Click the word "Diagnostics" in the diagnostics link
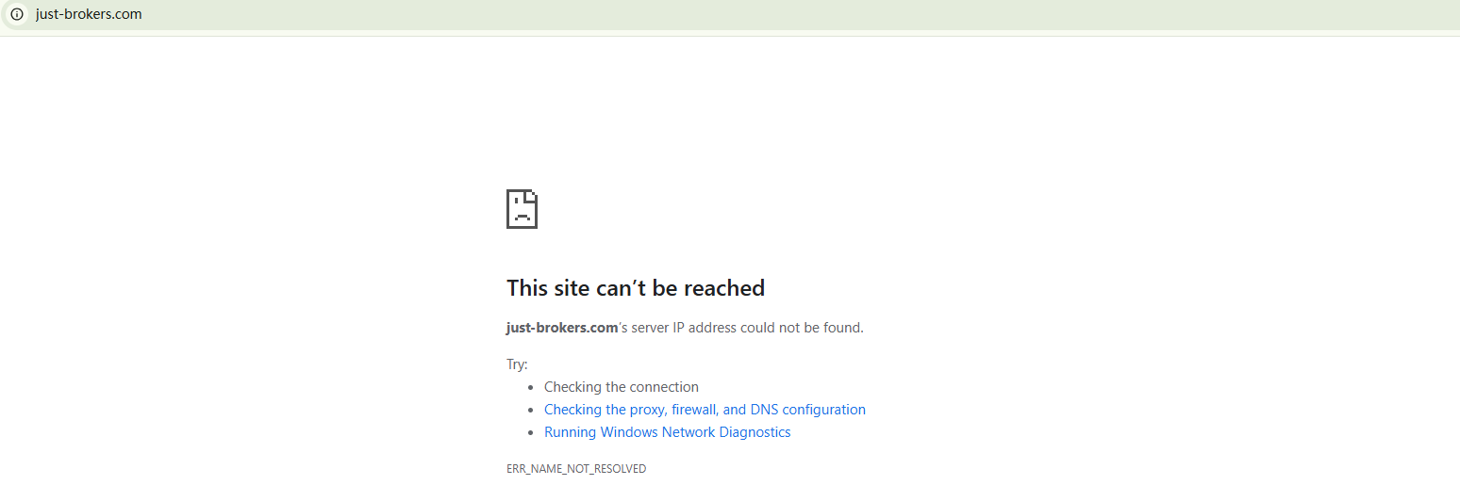1460x485 pixels. pos(755,432)
